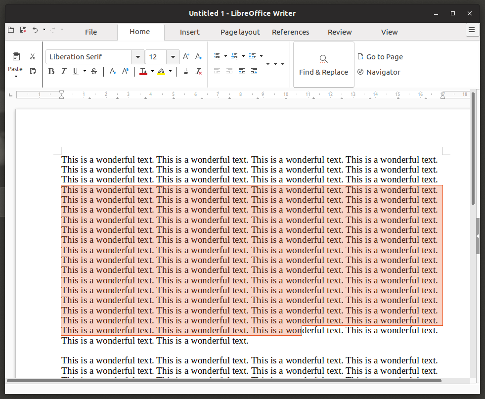Click the sidebar show handle on right edge
485x399 pixels.
(x=478, y=236)
